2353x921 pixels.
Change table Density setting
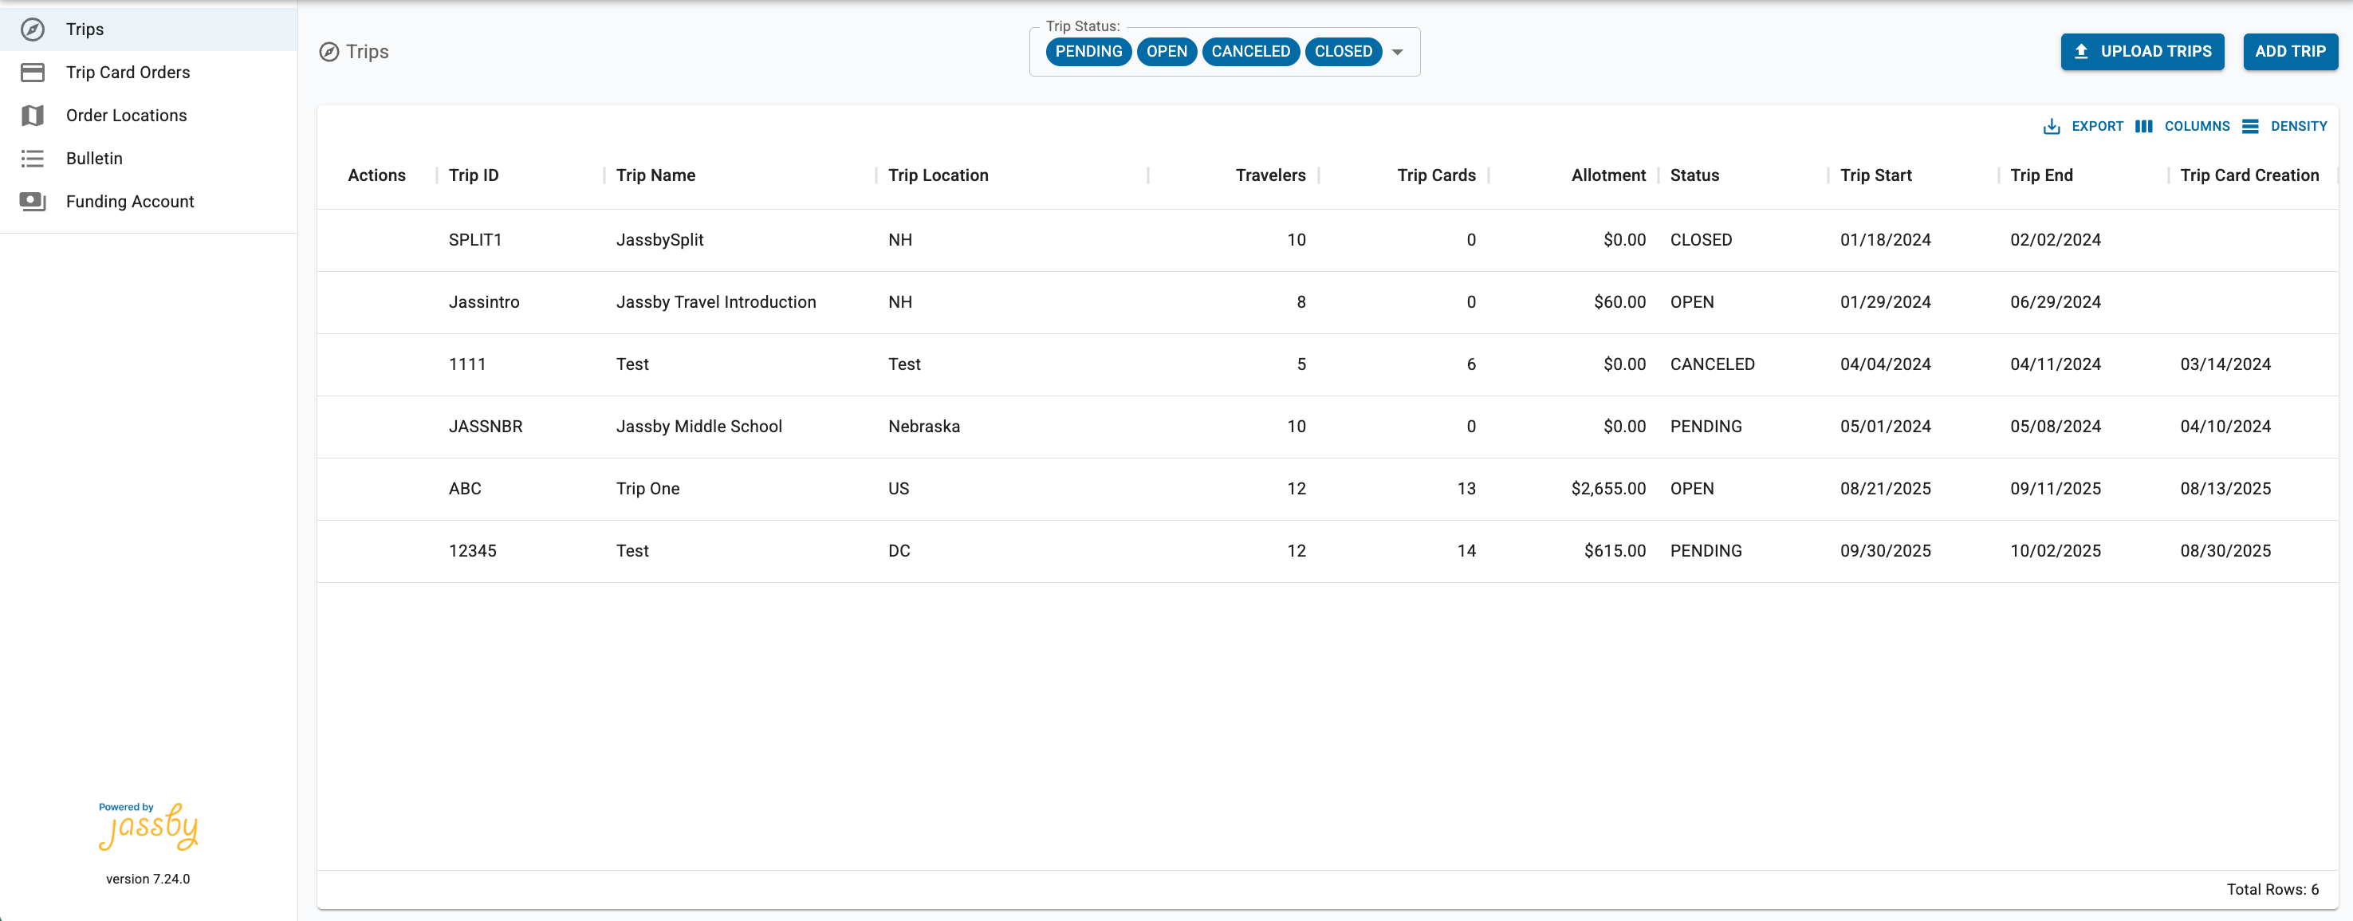click(2284, 126)
